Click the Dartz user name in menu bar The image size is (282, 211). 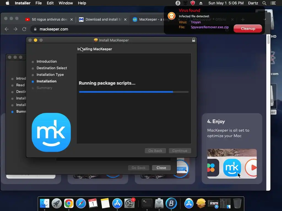[x=253, y=3]
